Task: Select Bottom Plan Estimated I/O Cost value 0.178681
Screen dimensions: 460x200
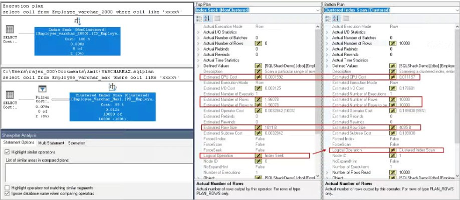Action: (407, 88)
